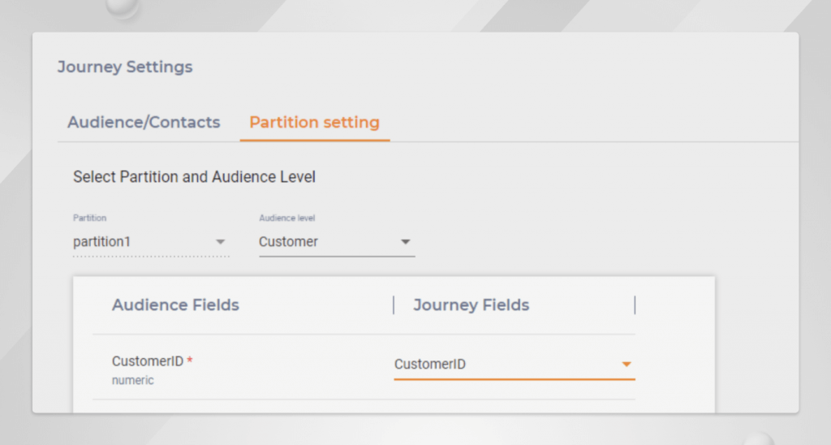Image resolution: width=831 pixels, height=445 pixels.
Task: Expand the Audience level dropdown arrow
Action: pyautogui.click(x=406, y=242)
